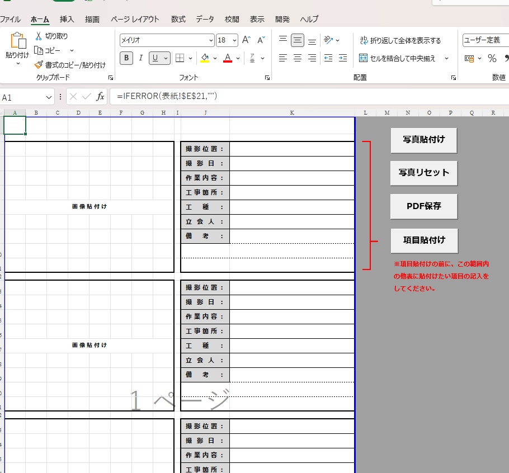Click the 写真貼付け button
The width and height of the screenshot is (509, 473).
tap(423, 140)
